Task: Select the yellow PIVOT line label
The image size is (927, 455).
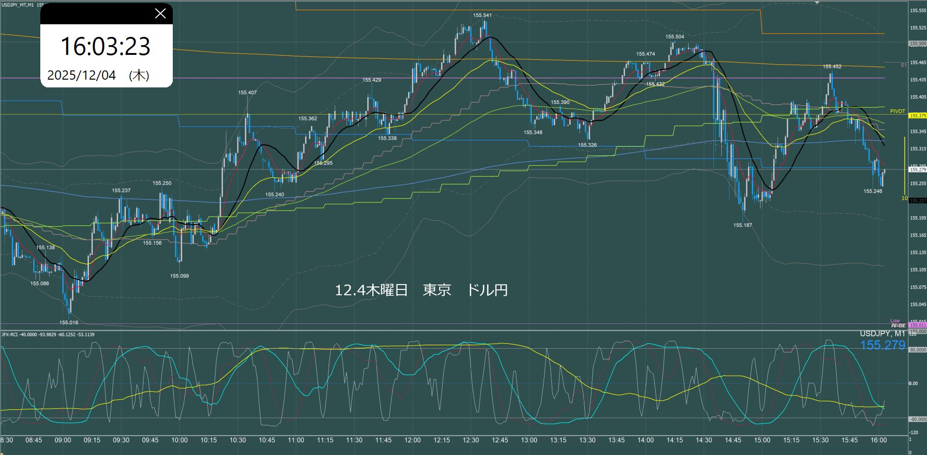Action: click(x=897, y=111)
